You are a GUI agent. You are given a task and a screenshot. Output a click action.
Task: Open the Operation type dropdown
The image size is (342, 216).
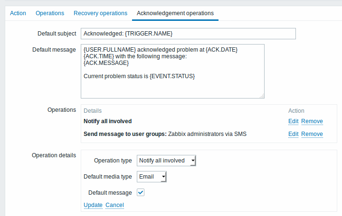(x=166, y=161)
